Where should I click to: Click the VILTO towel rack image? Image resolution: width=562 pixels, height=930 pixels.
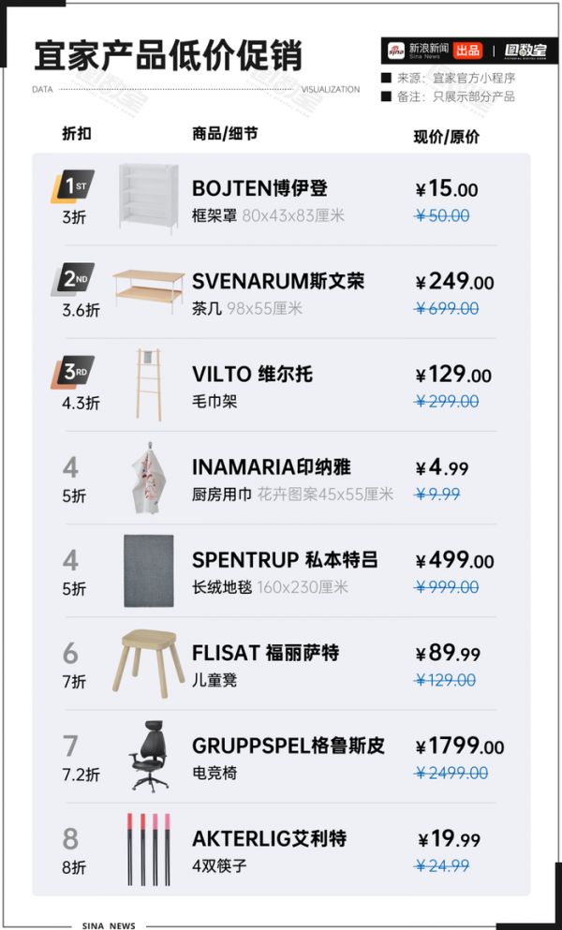[148, 384]
